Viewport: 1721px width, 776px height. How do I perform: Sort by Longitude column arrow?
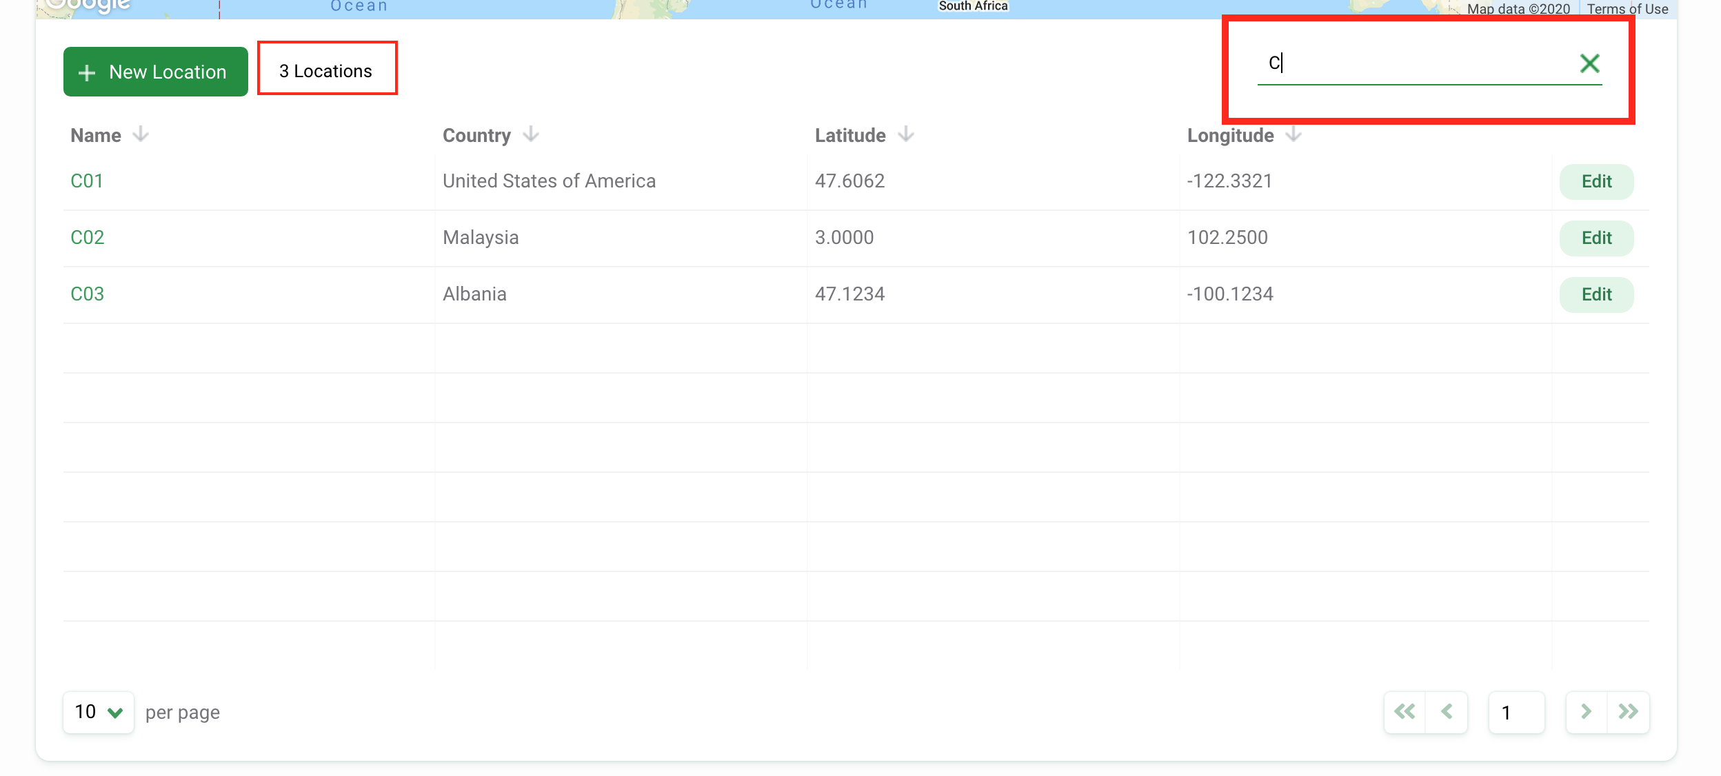coord(1294,134)
